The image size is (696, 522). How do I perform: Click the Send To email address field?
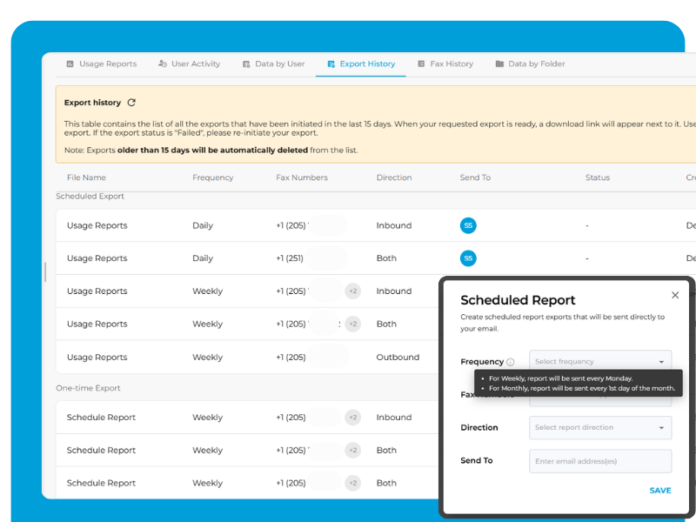click(600, 461)
